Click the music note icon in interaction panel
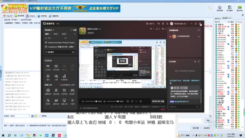Screen dimensions: 245x138 click(x=72, y=67)
